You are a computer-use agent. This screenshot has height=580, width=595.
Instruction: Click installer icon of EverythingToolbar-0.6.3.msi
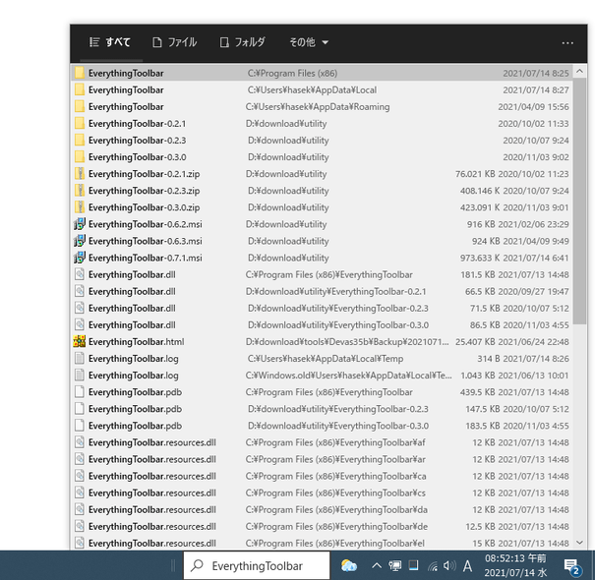click(x=80, y=241)
